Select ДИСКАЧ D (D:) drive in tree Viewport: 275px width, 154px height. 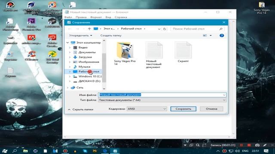click(89, 81)
